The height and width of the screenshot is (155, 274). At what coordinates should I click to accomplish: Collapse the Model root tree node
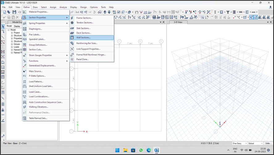(x=8, y=30)
